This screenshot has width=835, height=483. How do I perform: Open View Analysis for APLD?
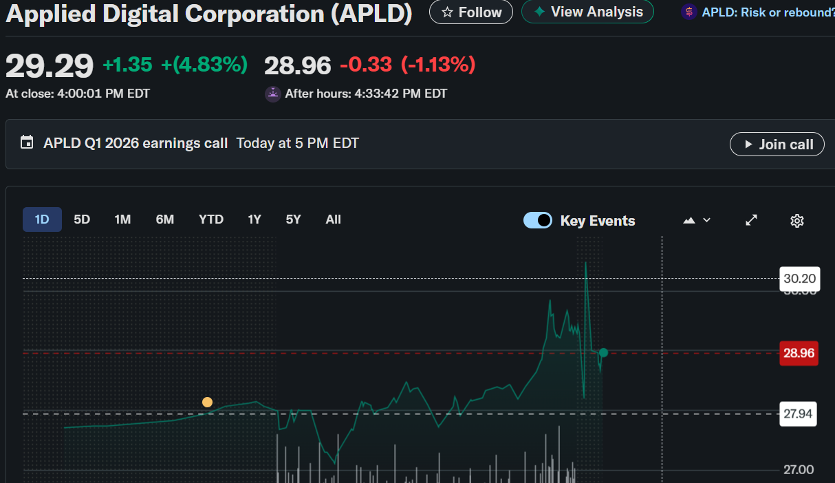pos(587,12)
